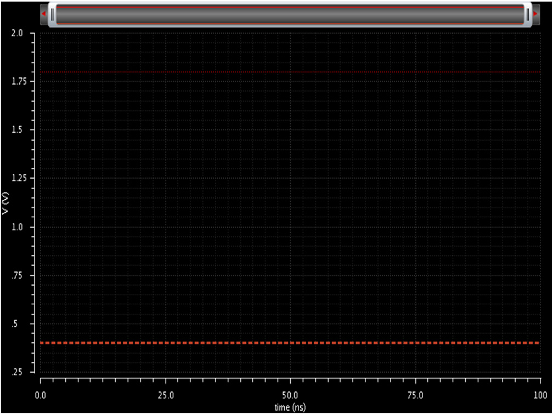
Task: Click the right red scroll arrow
Action: pos(535,14)
